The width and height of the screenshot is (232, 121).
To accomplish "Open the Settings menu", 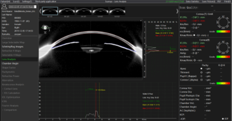I will tap(27, 2).
